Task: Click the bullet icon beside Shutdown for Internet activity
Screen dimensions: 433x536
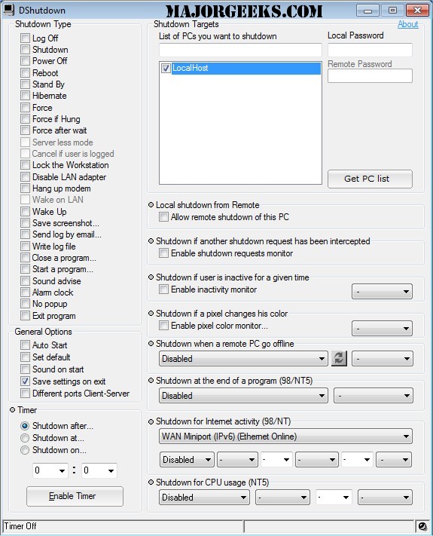Action: (x=151, y=421)
